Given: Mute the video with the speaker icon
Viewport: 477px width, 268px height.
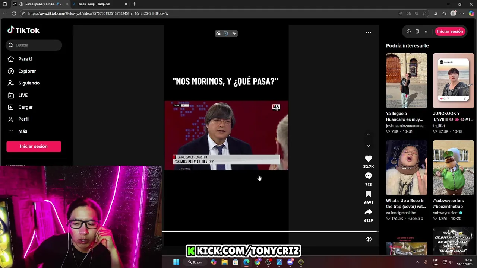Looking at the screenshot, I should (x=368, y=239).
